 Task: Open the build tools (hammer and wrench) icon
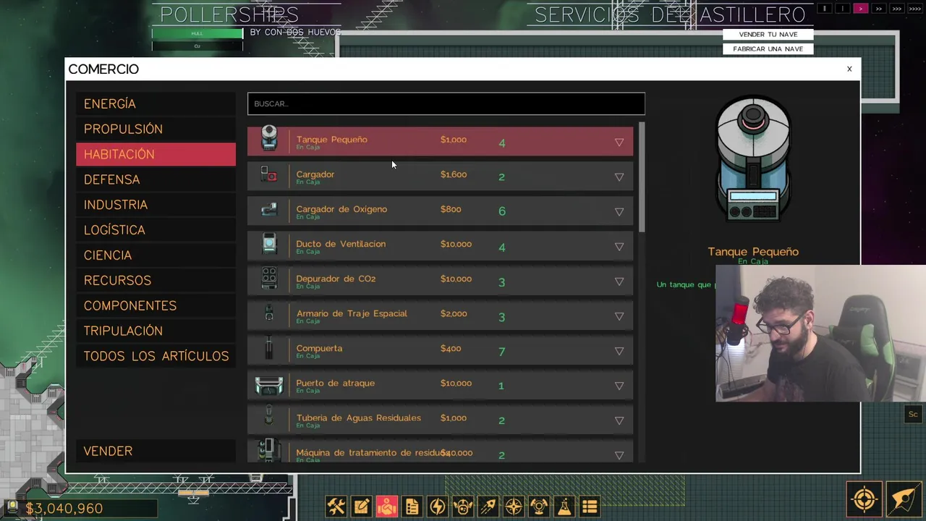pos(336,507)
